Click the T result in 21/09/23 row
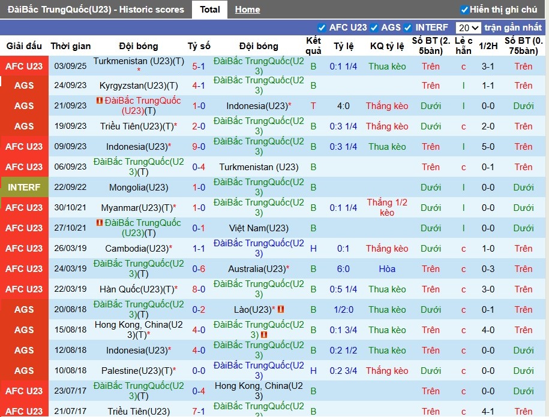Image resolution: width=549 pixels, height=417 pixels. click(313, 106)
